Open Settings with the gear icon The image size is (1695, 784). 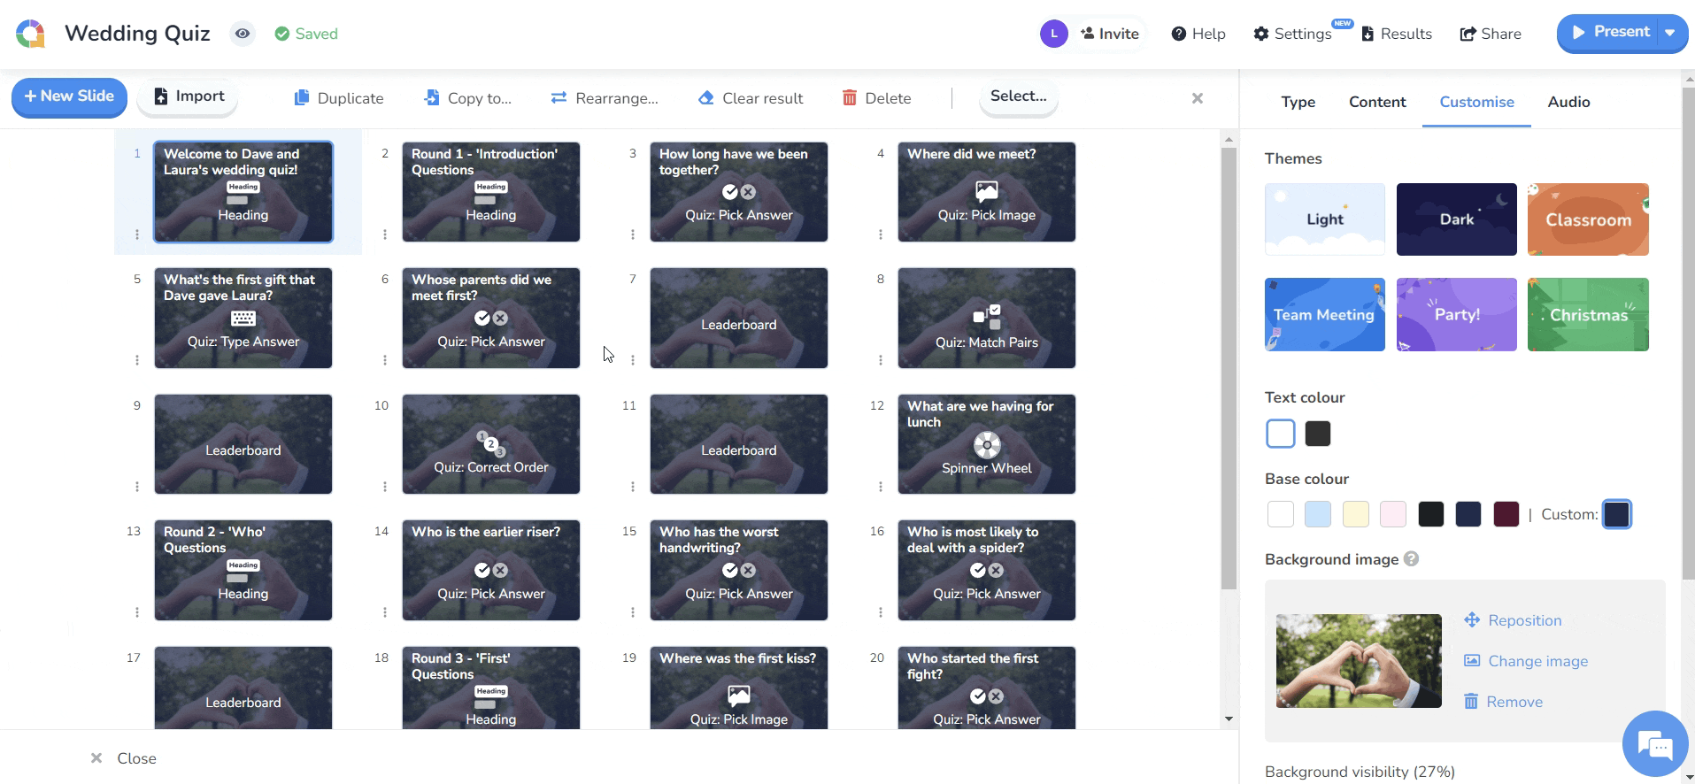point(1292,34)
